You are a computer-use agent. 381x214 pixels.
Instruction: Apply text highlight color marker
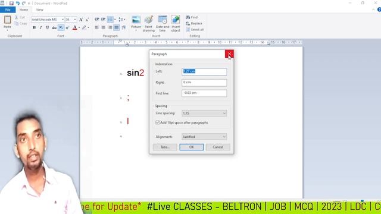tap(84, 28)
